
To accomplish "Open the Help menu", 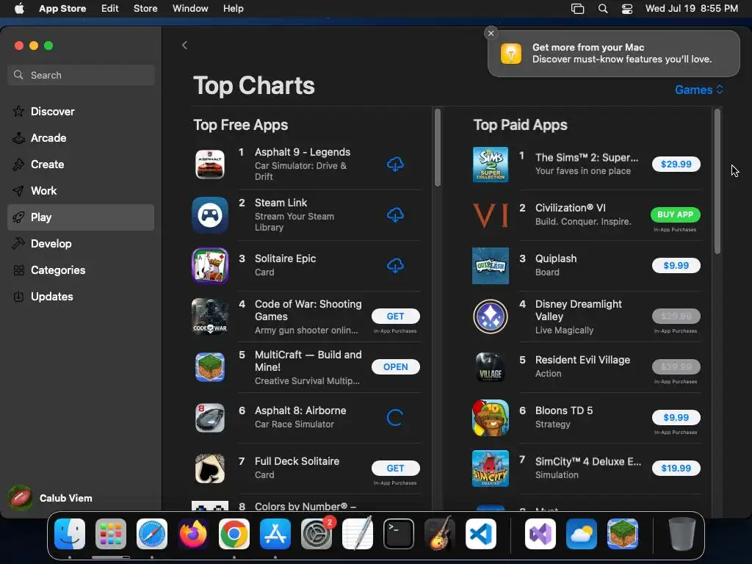I will (x=233, y=8).
